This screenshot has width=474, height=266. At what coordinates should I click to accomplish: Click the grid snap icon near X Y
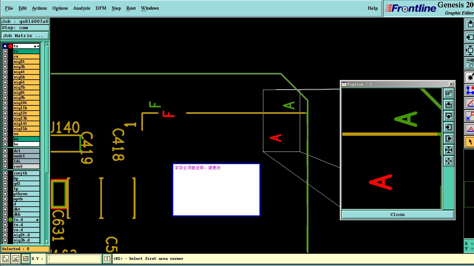26,259
